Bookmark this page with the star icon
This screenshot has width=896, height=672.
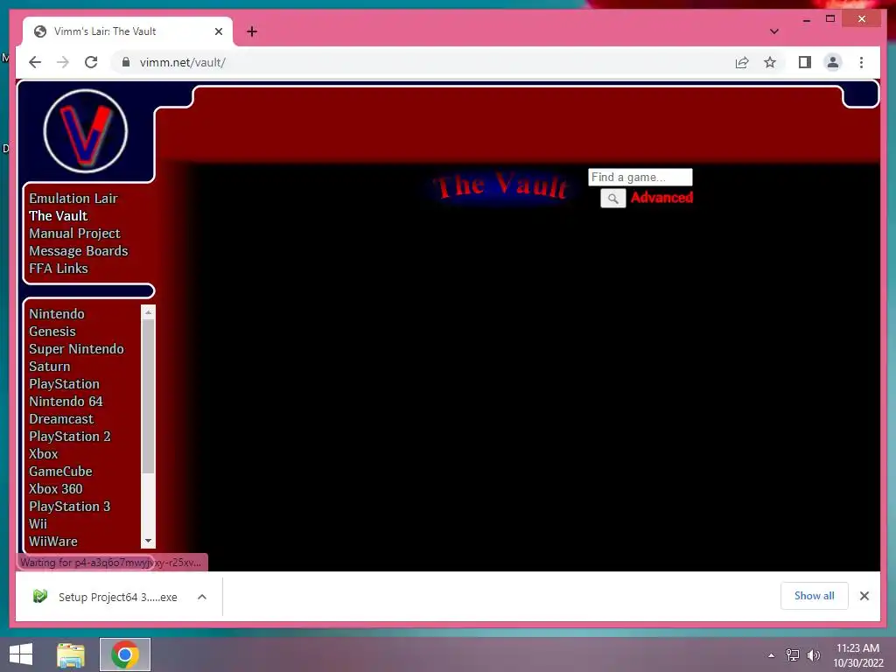pos(770,62)
